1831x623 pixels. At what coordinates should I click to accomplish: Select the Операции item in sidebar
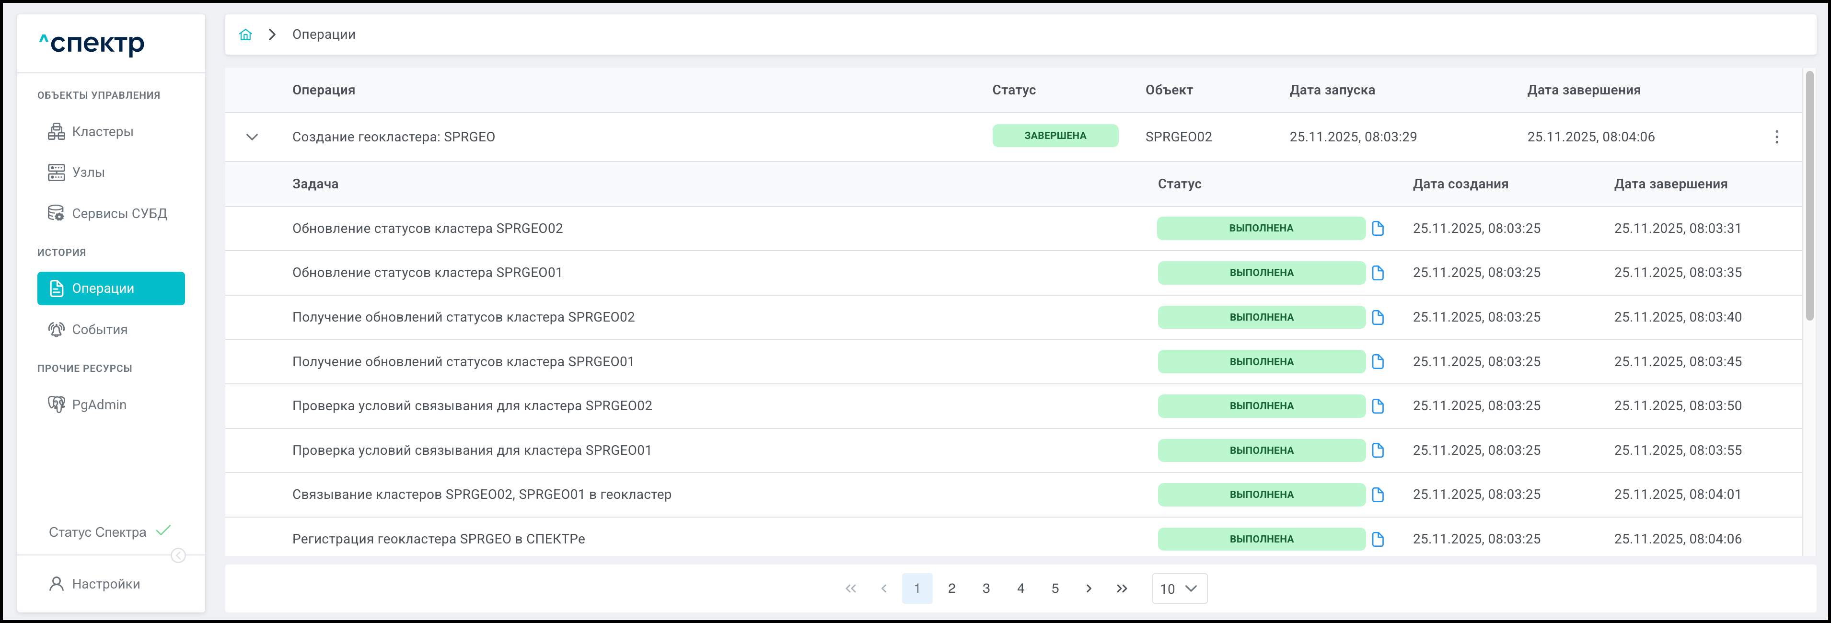111,288
